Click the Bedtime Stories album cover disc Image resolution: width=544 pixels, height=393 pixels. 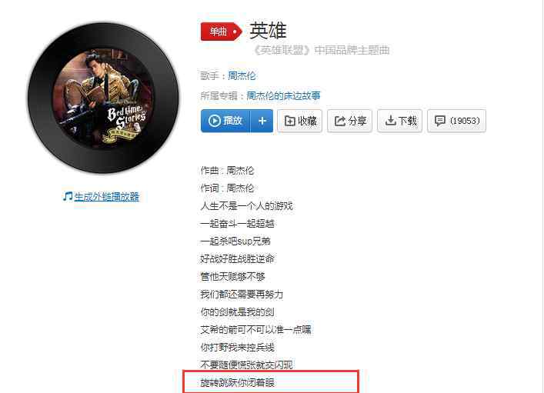pos(103,98)
